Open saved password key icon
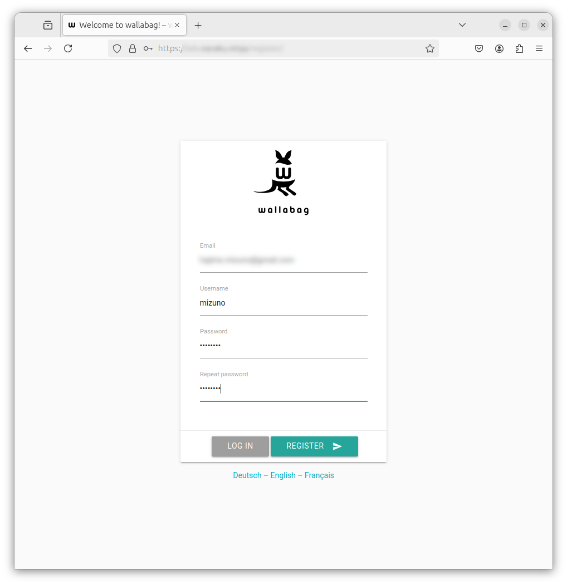Screen dimensions: 567x585 pyautogui.click(x=148, y=48)
